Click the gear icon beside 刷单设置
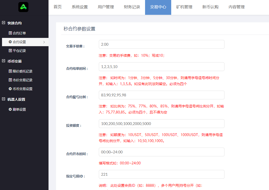Image resolution: width=269 pixels, height=190 pixels. click(x=10, y=109)
